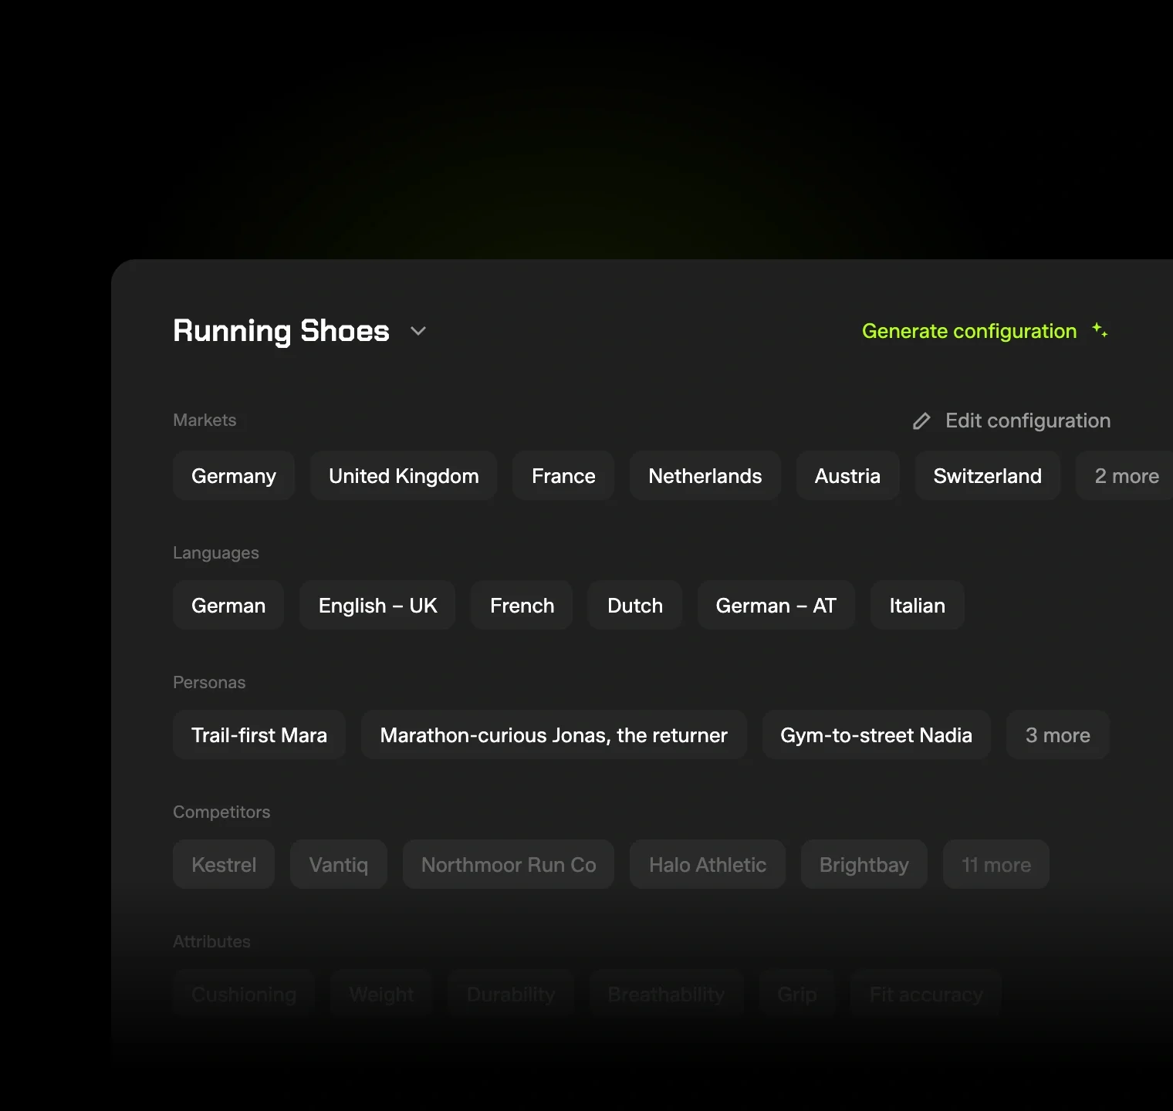
Task: Open the Trail-first Mara persona
Action: 259,735
